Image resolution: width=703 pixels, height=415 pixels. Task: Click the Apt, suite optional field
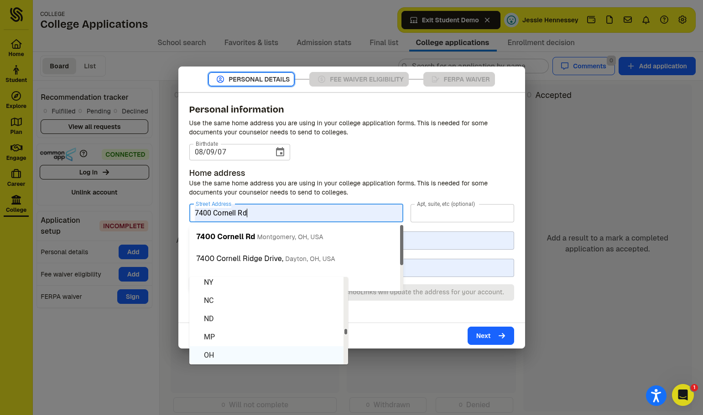click(x=462, y=213)
